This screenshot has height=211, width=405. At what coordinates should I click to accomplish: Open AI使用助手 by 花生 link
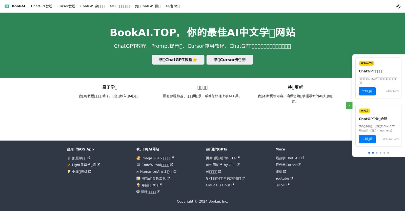(x=222, y=165)
